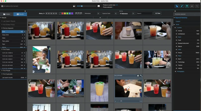Click magnifier icon on DJC_3573.NEF thumbnail
The width and height of the screenshot is (201, 111).
pos(141,76)
